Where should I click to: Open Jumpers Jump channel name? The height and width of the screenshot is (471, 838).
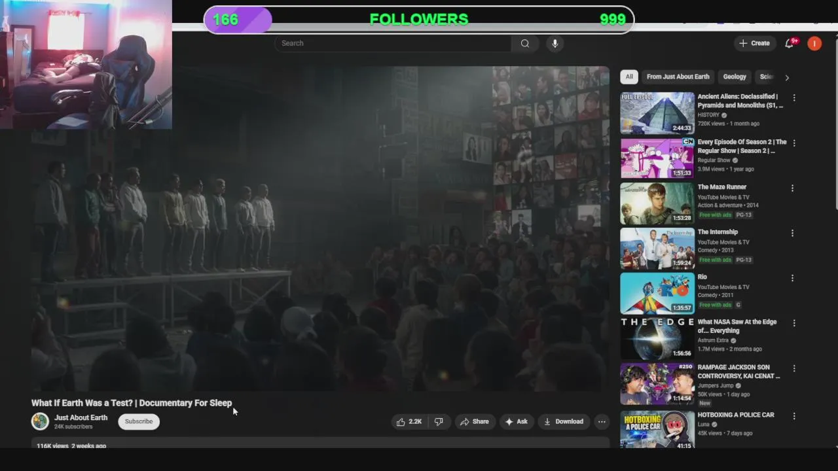pos(716,386)
